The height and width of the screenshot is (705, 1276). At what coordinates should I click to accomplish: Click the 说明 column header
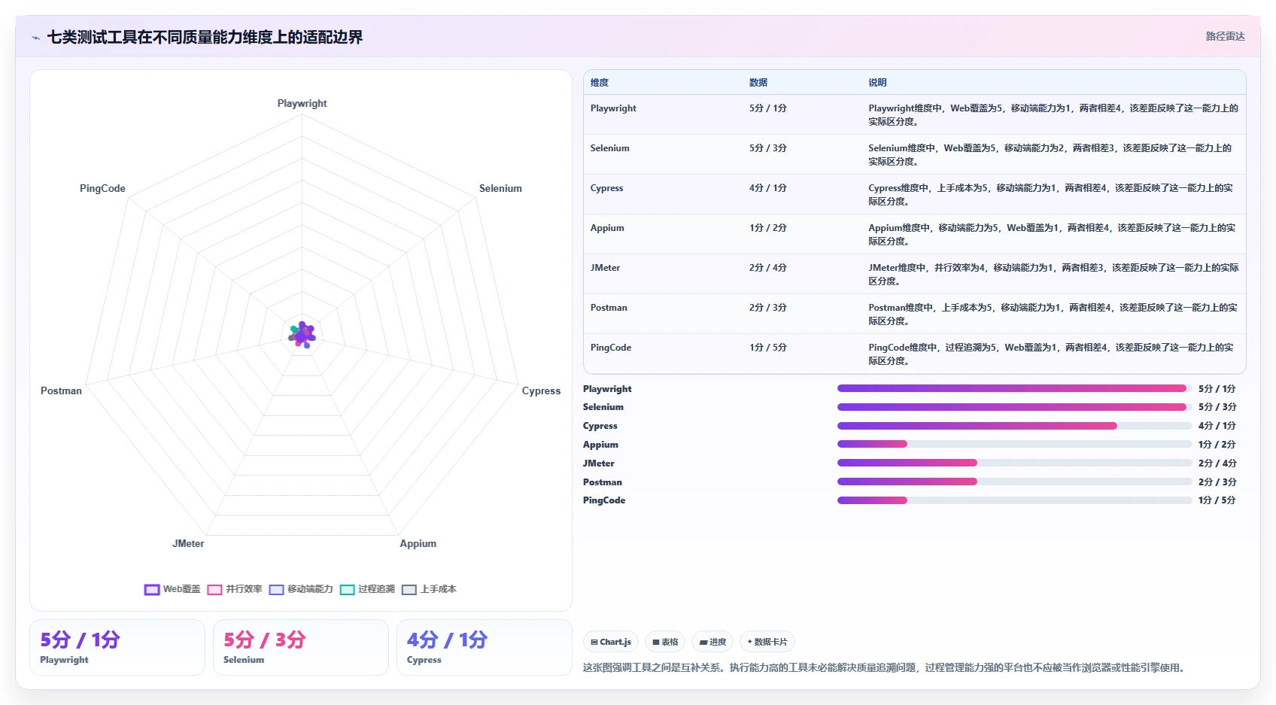pos(877,83)
